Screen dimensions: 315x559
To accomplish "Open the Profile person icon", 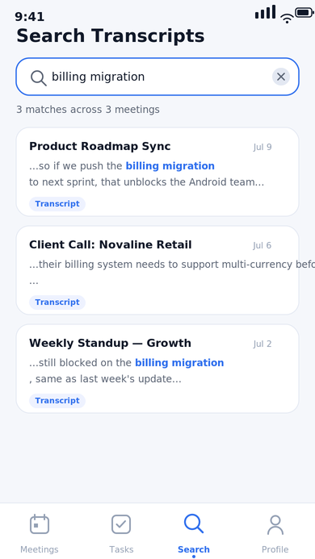I will [x=275, y=525].
